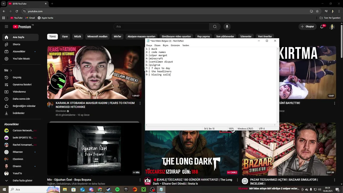Viewport: 343px width, 193px height.
Task: Open Düzen menu in Notepad
Action: pyautogui.click(x=157, y=45)
